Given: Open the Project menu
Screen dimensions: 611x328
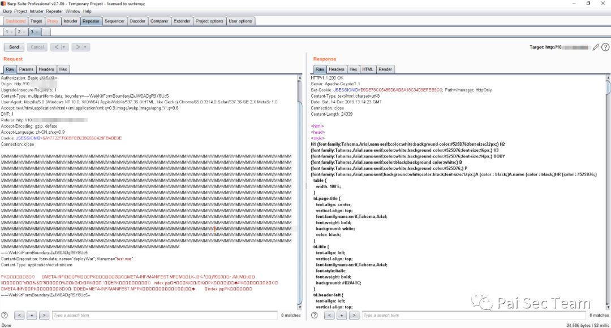Looking at the screenshot, I should (21, 11).
